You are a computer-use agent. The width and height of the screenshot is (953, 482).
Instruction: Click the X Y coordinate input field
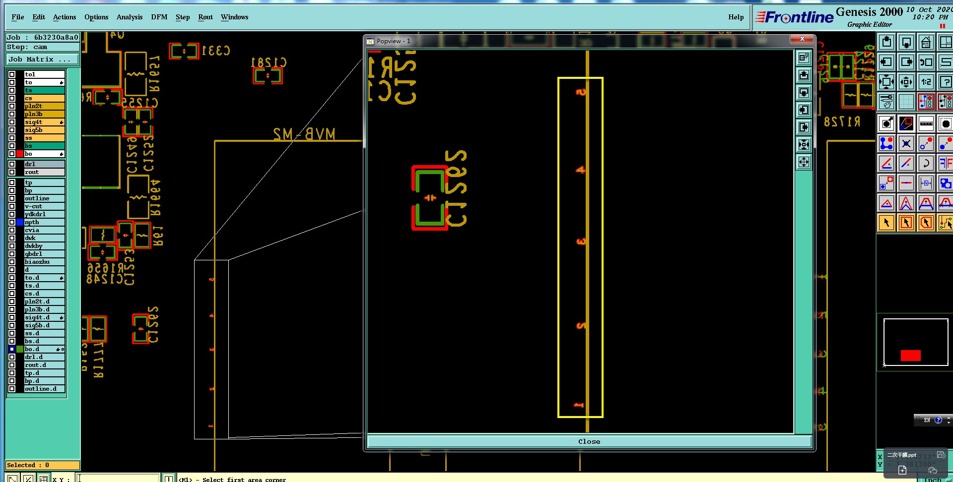[x=119, y=478]
